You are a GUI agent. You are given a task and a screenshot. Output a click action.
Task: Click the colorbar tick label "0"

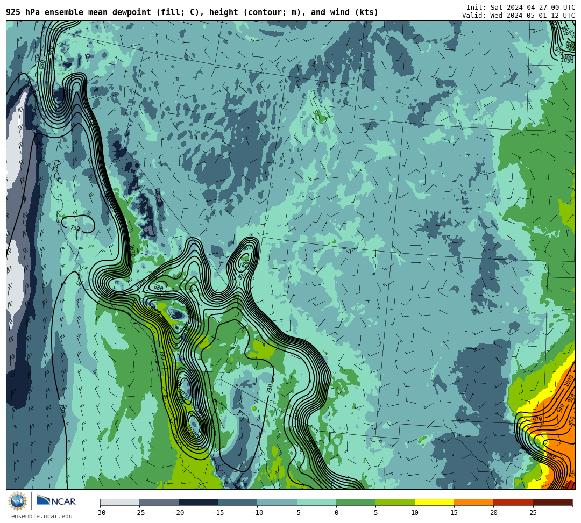pyautogui.click(x=336, y=513)
